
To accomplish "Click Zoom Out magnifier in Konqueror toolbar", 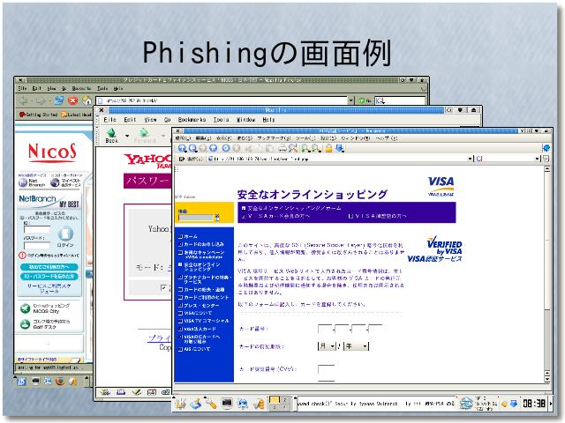I will [316, 148].
